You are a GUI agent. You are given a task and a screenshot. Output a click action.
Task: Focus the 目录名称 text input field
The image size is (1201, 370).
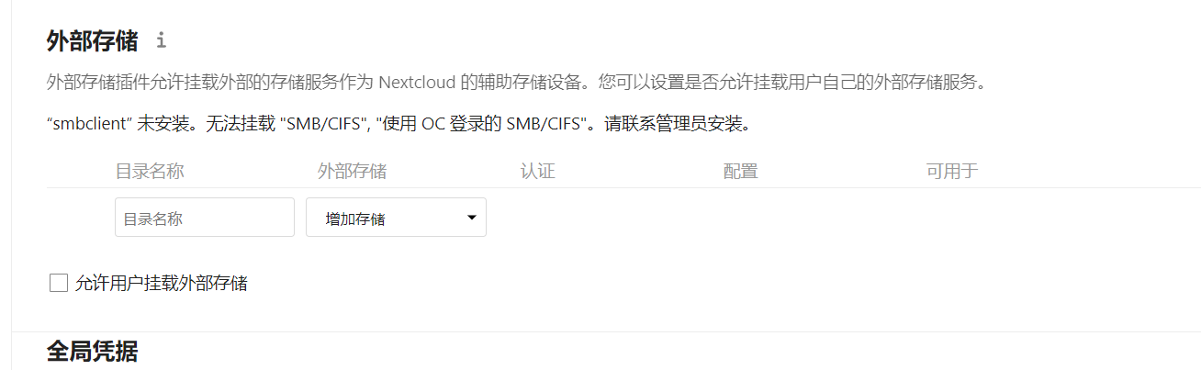(205, 218)
